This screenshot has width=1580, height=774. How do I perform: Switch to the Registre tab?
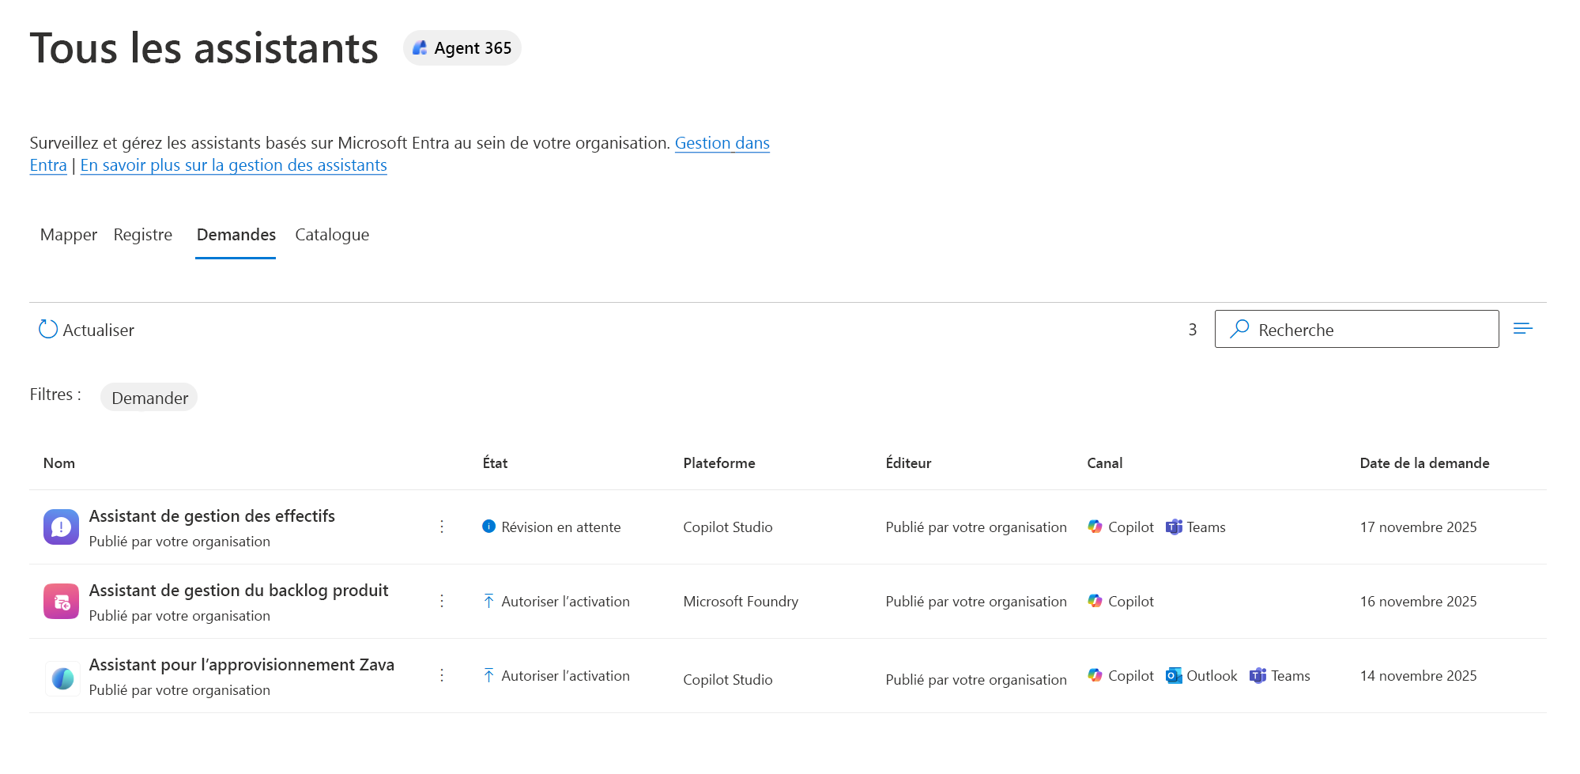point(143,235)
